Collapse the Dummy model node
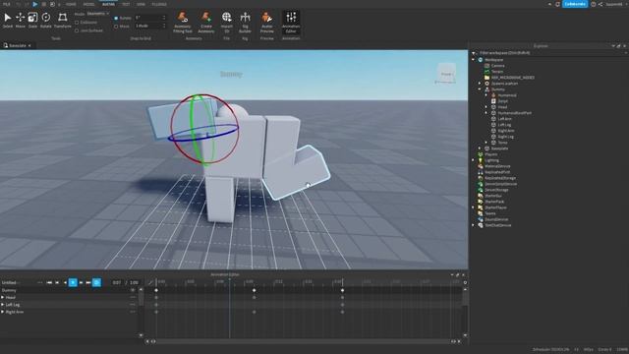This screenshot has width=629, height=354. point(480,89)
